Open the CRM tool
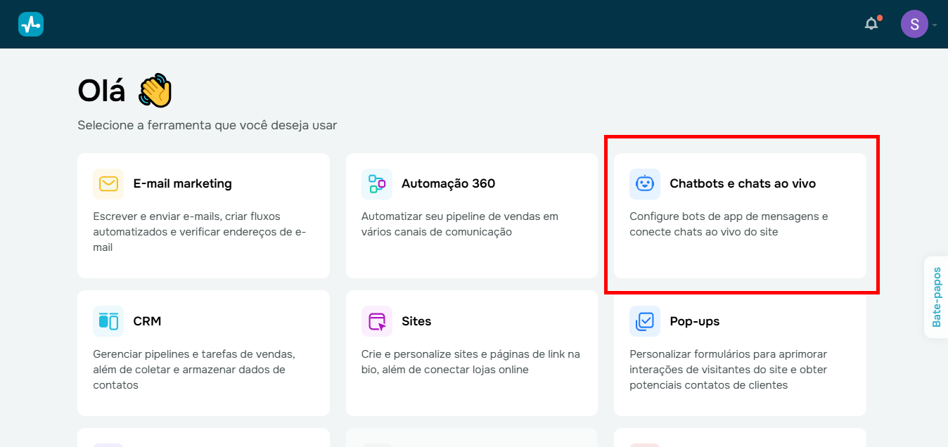The width and height of the screenshot is (948, 447). [x=203, y=353]
